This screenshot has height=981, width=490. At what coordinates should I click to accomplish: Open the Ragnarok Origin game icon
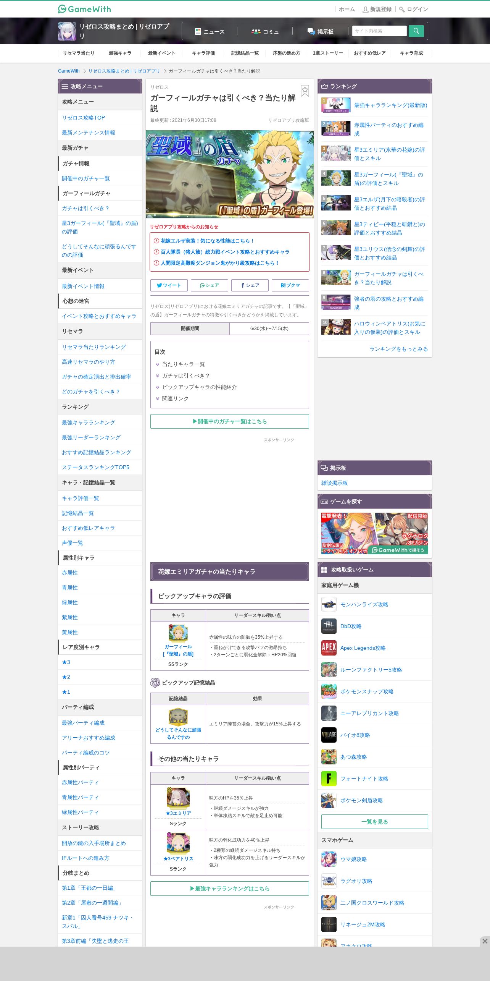click(x=329, y=881)
